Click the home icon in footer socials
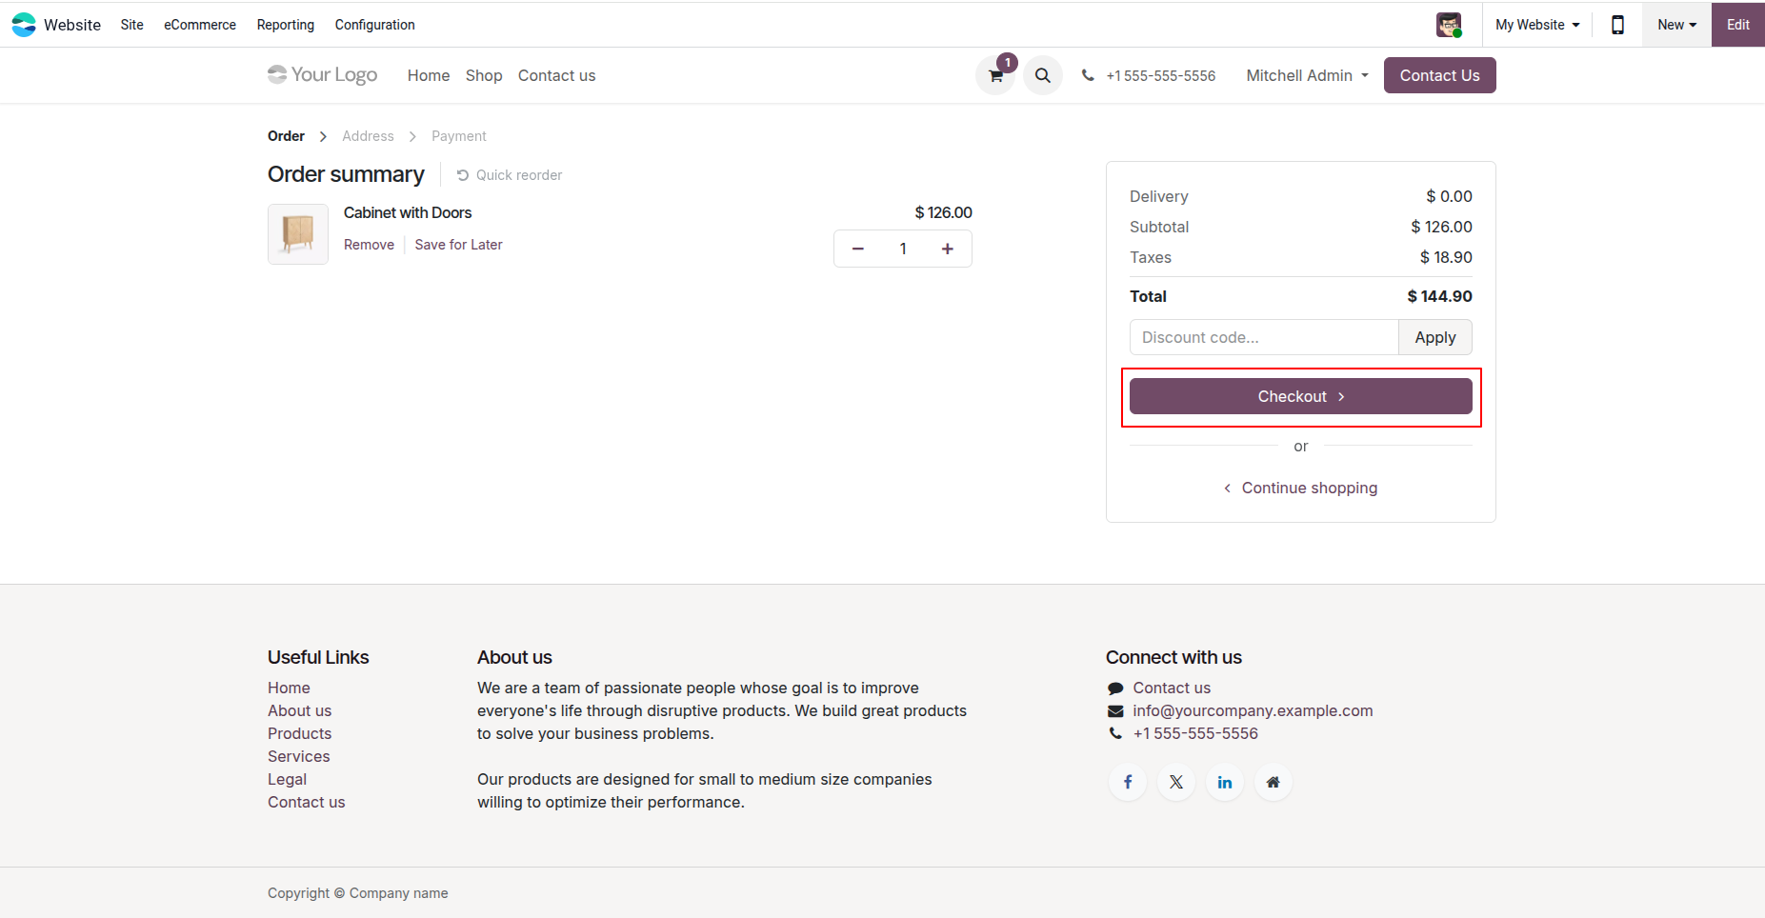Screen dimensions: 1765x918 point(1274,782)
